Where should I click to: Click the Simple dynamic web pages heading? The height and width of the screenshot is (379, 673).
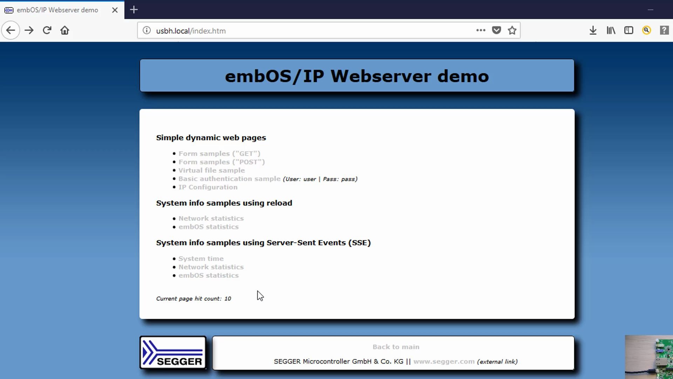(x=211, y=138)
